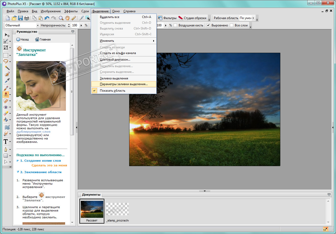The image size is (336, 234).
Task: Select the Text tool
Action: 6,142
